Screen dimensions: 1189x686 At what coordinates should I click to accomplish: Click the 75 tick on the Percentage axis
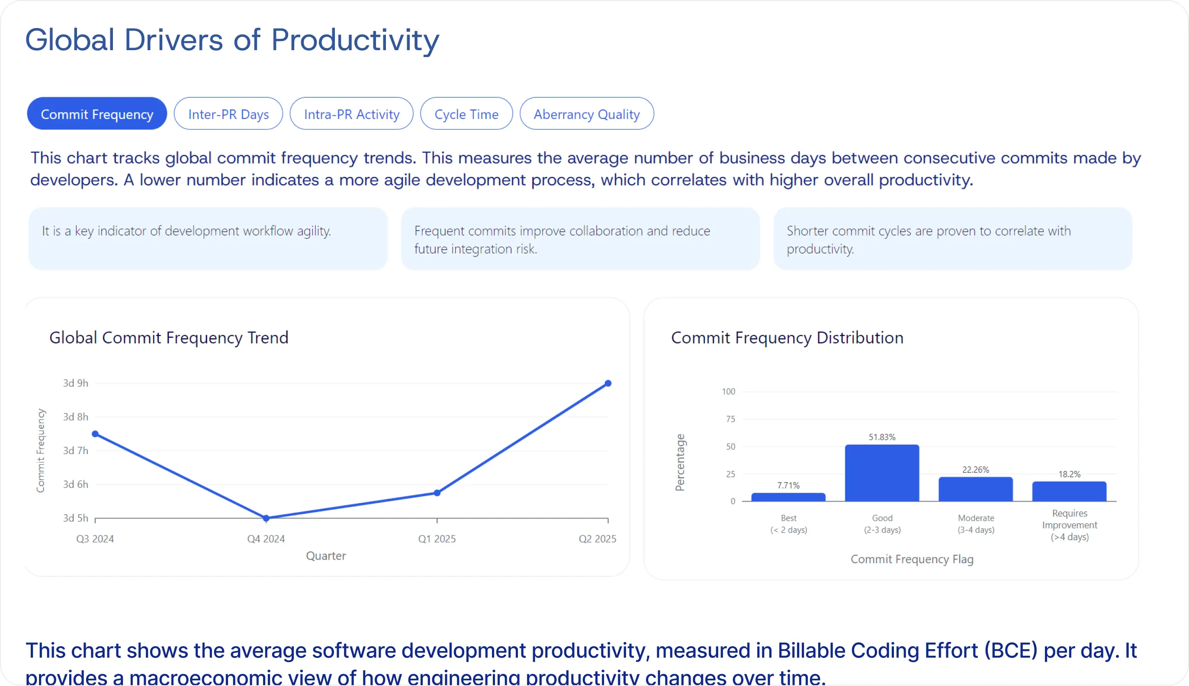pos(730,419)
